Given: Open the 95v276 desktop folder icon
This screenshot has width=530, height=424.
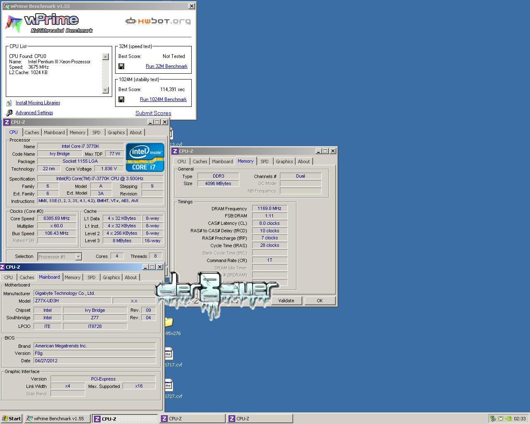Looking at the screenshot, I should [x=169, y=322].
